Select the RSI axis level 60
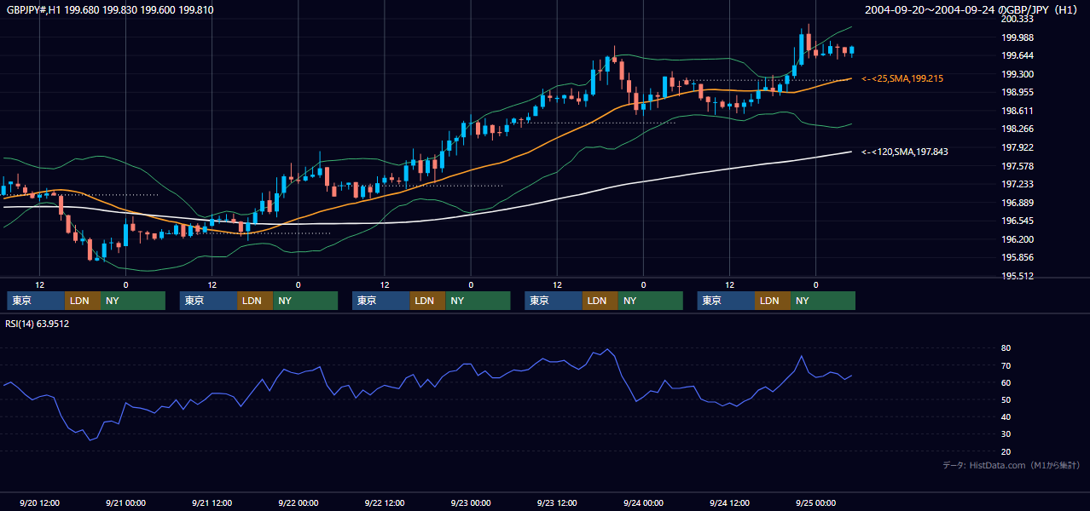The width and height of the screenshot is (1090, 511). coord(1006,382)
